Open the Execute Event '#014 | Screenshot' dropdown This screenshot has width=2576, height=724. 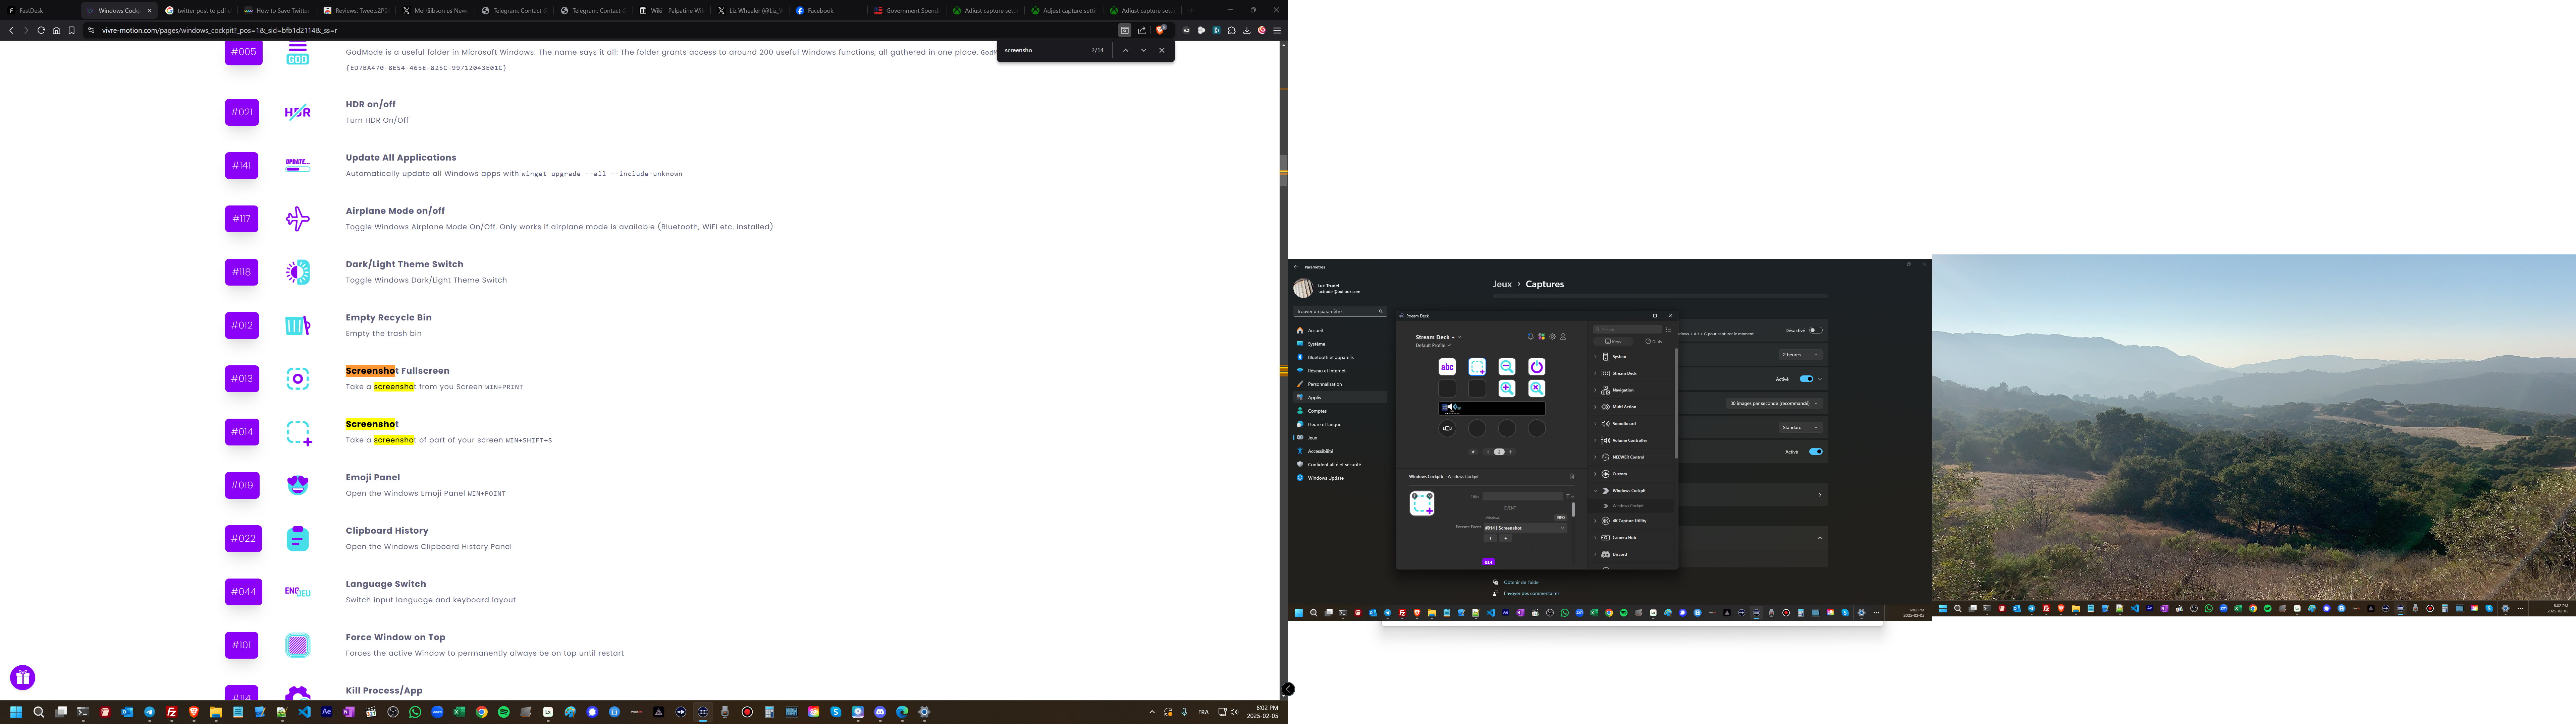(1525, 528)
